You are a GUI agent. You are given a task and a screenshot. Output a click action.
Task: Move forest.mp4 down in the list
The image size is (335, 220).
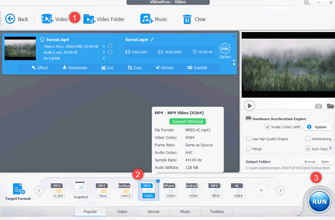234,64
